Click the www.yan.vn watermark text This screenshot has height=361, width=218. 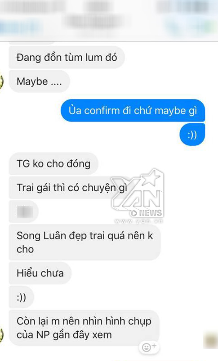(x=138, y=221)
